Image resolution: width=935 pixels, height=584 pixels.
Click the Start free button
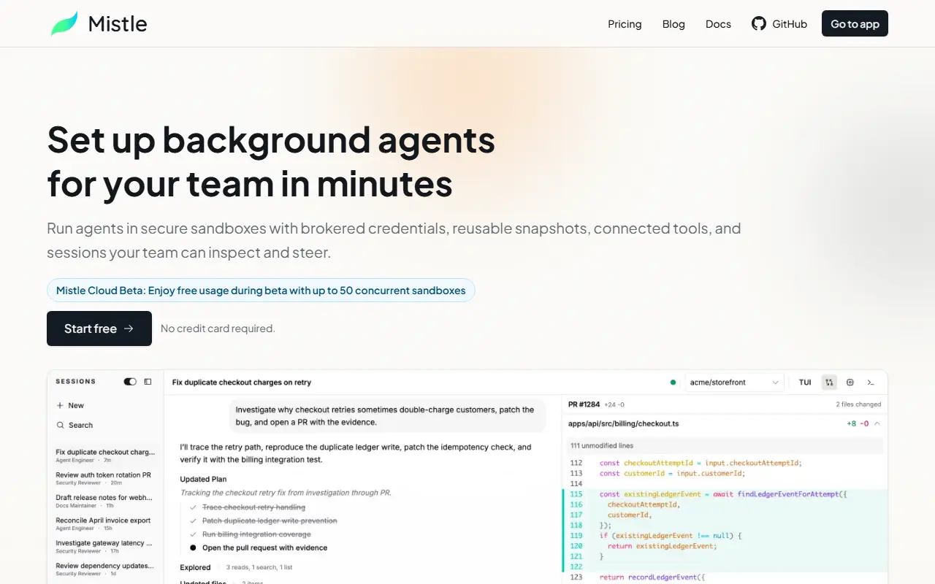click(99, 328)
